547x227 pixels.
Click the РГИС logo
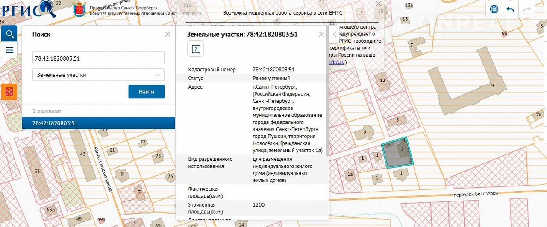coord(28,9)
